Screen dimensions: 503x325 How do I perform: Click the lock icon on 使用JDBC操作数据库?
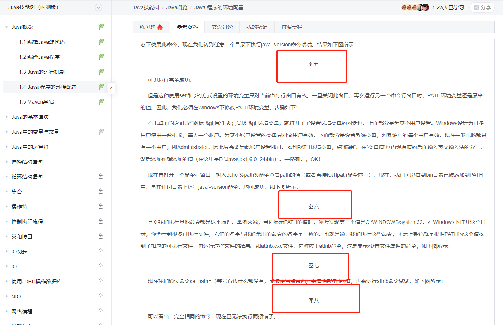pos(101,281)
